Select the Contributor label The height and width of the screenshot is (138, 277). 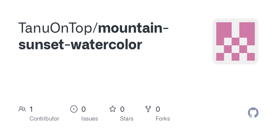coord(44,118)
